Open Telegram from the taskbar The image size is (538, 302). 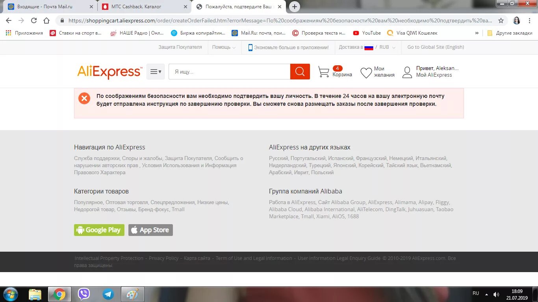pyautogui.click(x=108, y=294)
